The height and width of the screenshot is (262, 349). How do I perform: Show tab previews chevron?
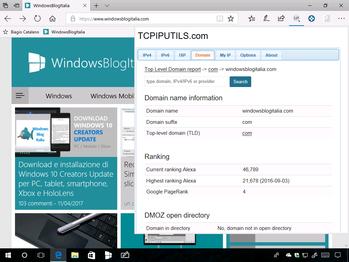coord(107,5)
